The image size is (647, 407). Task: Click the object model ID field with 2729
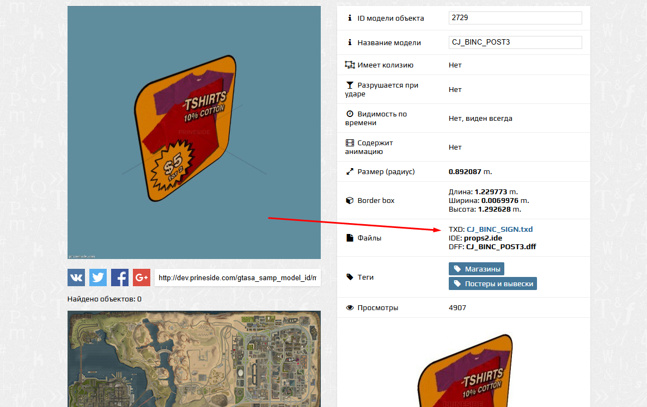(x=515, y=18)
